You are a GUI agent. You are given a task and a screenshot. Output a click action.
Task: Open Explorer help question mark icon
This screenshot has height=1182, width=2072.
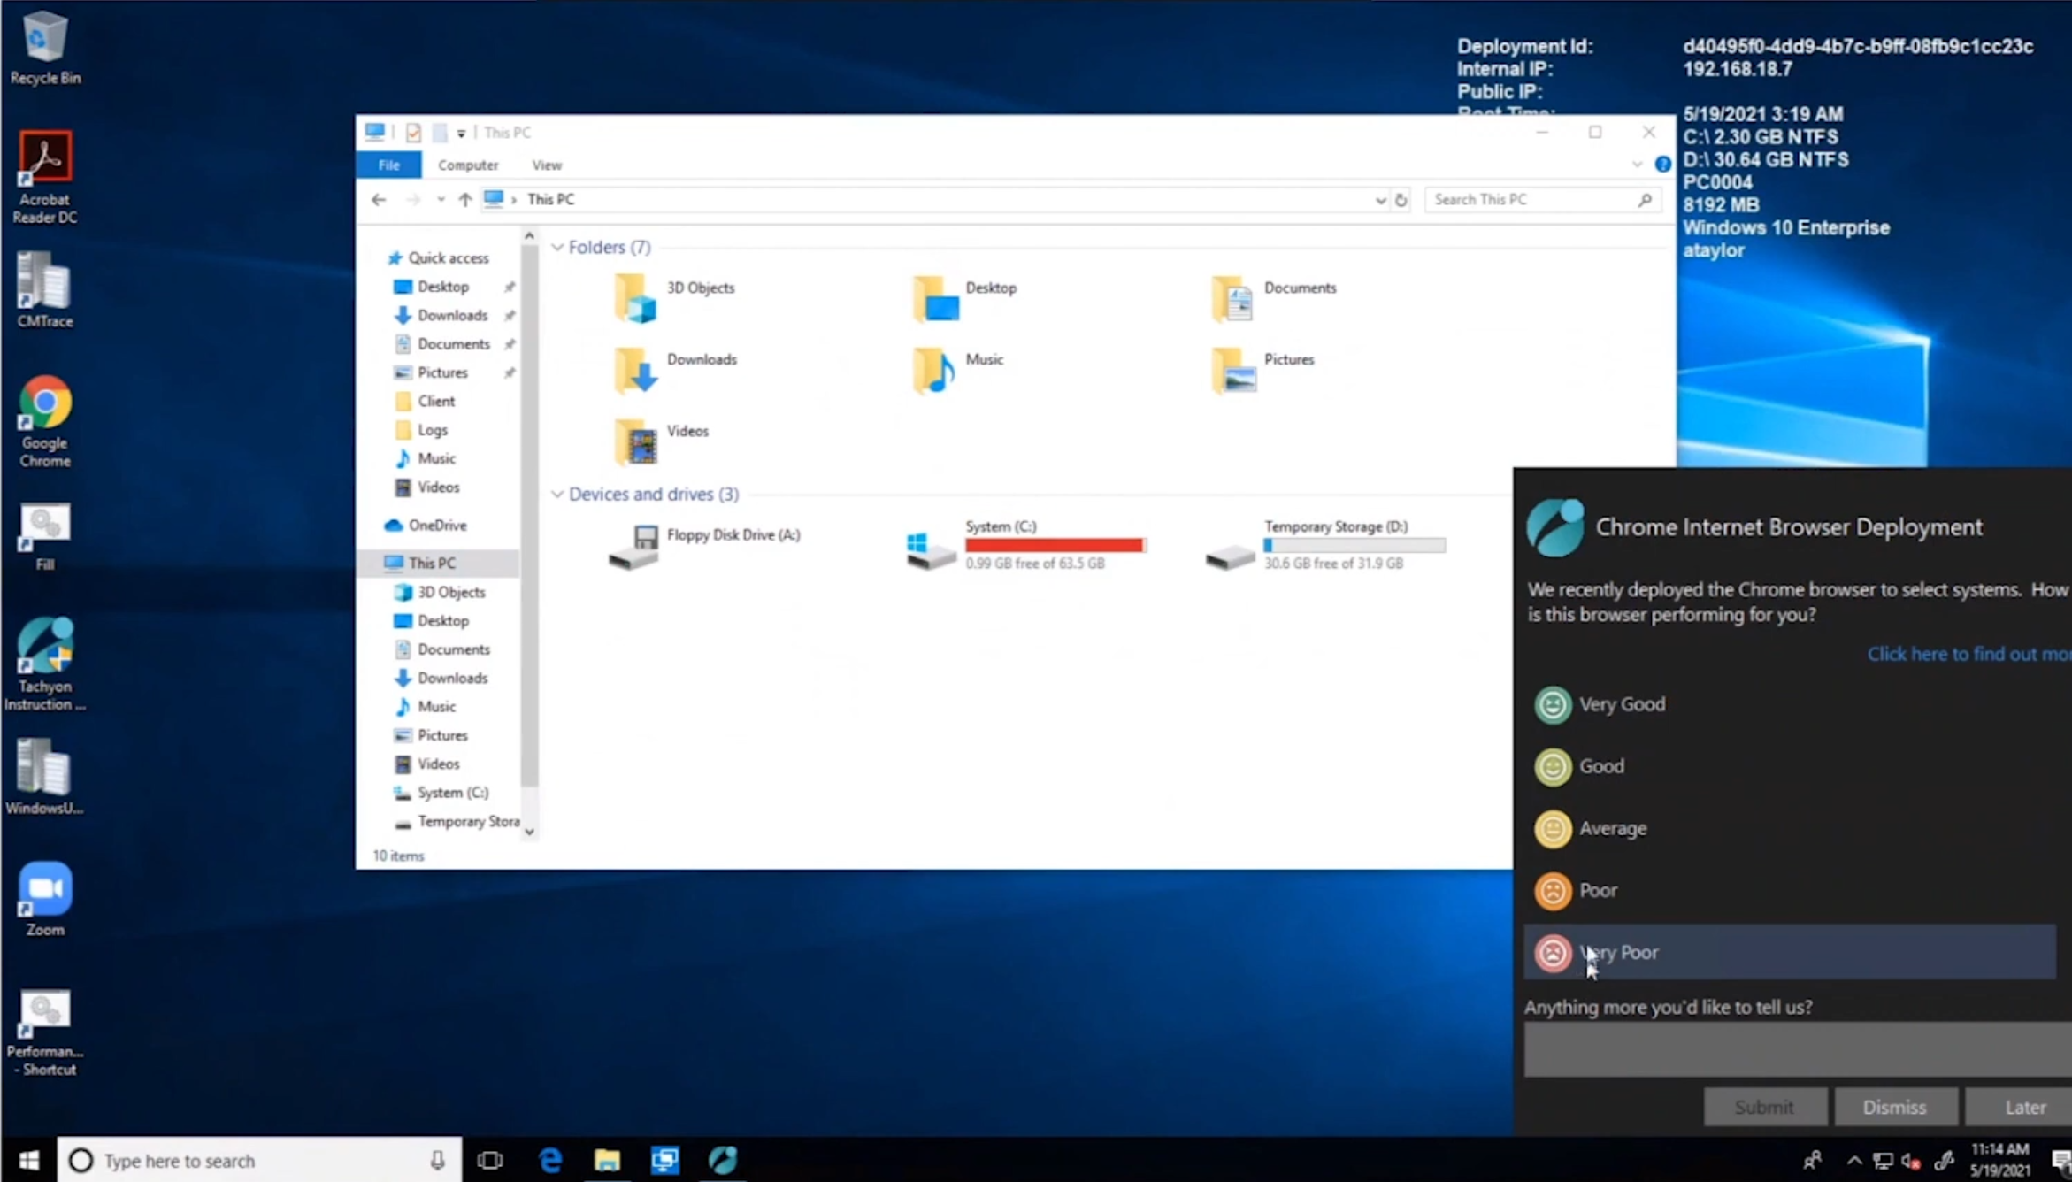(x=1662, y=165)
